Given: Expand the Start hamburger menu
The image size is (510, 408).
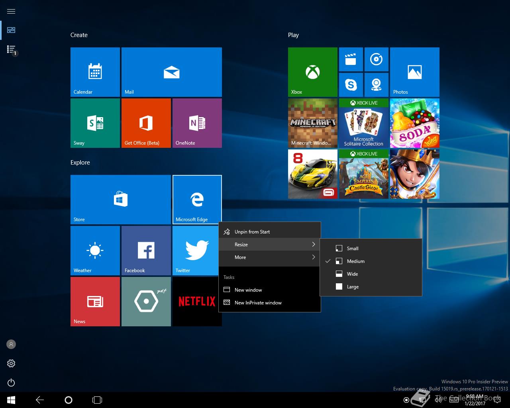Looking at the screenshot, I should [x=11, y=11].
